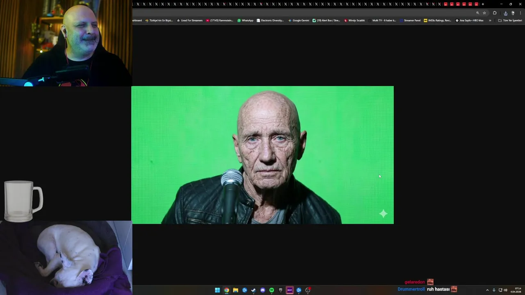Open the Türkiye'nin En Büyü... bookmark
Screen dimensions: 525x295
[x=159, y=20]
